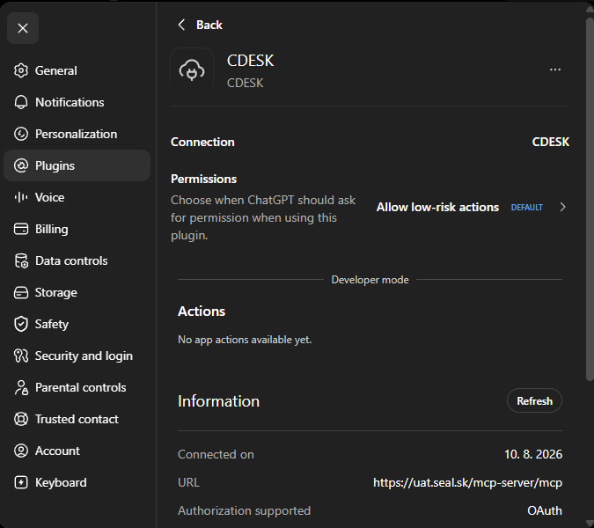
Task: Click the Refresh button
Action: point(534,400)
